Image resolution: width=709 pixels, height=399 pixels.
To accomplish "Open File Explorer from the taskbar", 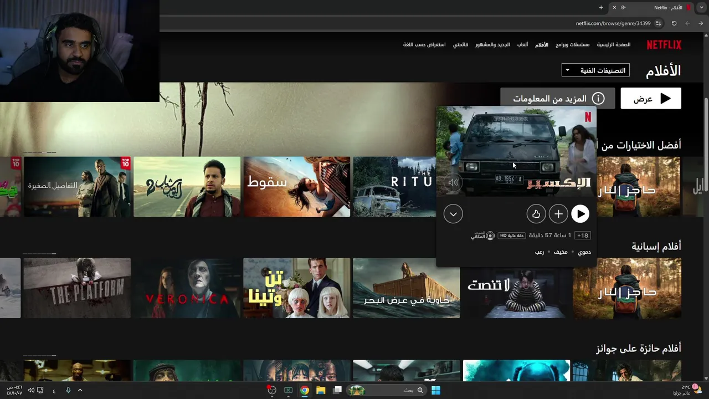I will (x=321, y=390).
